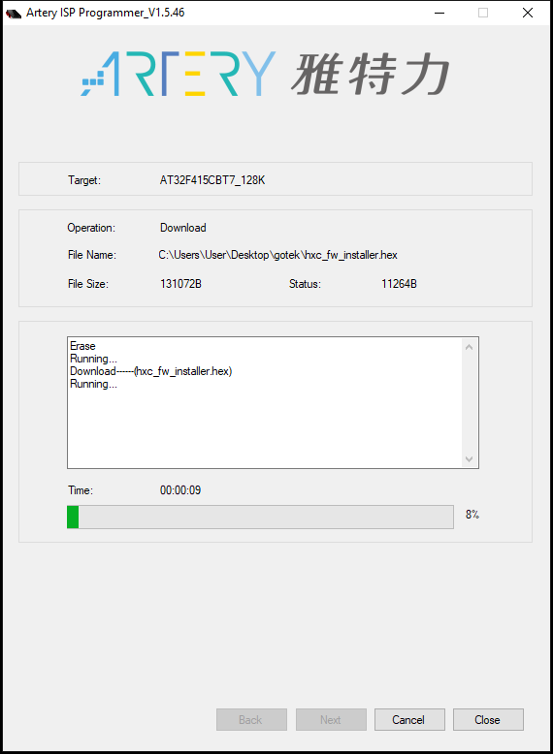Click the target AT32F415CBT7_128K text

coord(212,180)
